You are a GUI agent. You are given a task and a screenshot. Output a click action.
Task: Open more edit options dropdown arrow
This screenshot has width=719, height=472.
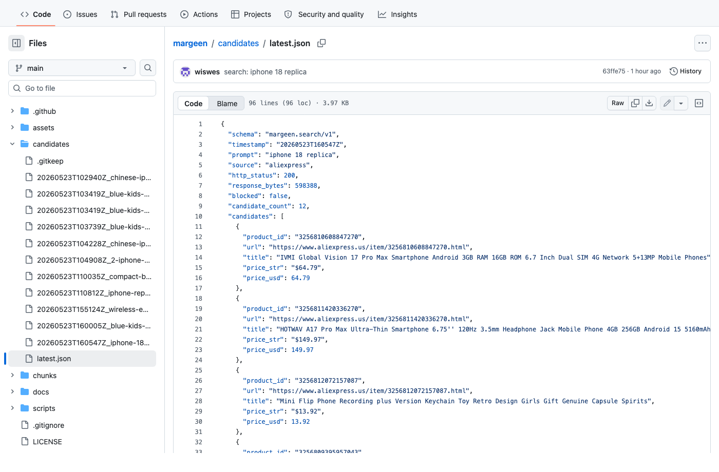(681, 103)
